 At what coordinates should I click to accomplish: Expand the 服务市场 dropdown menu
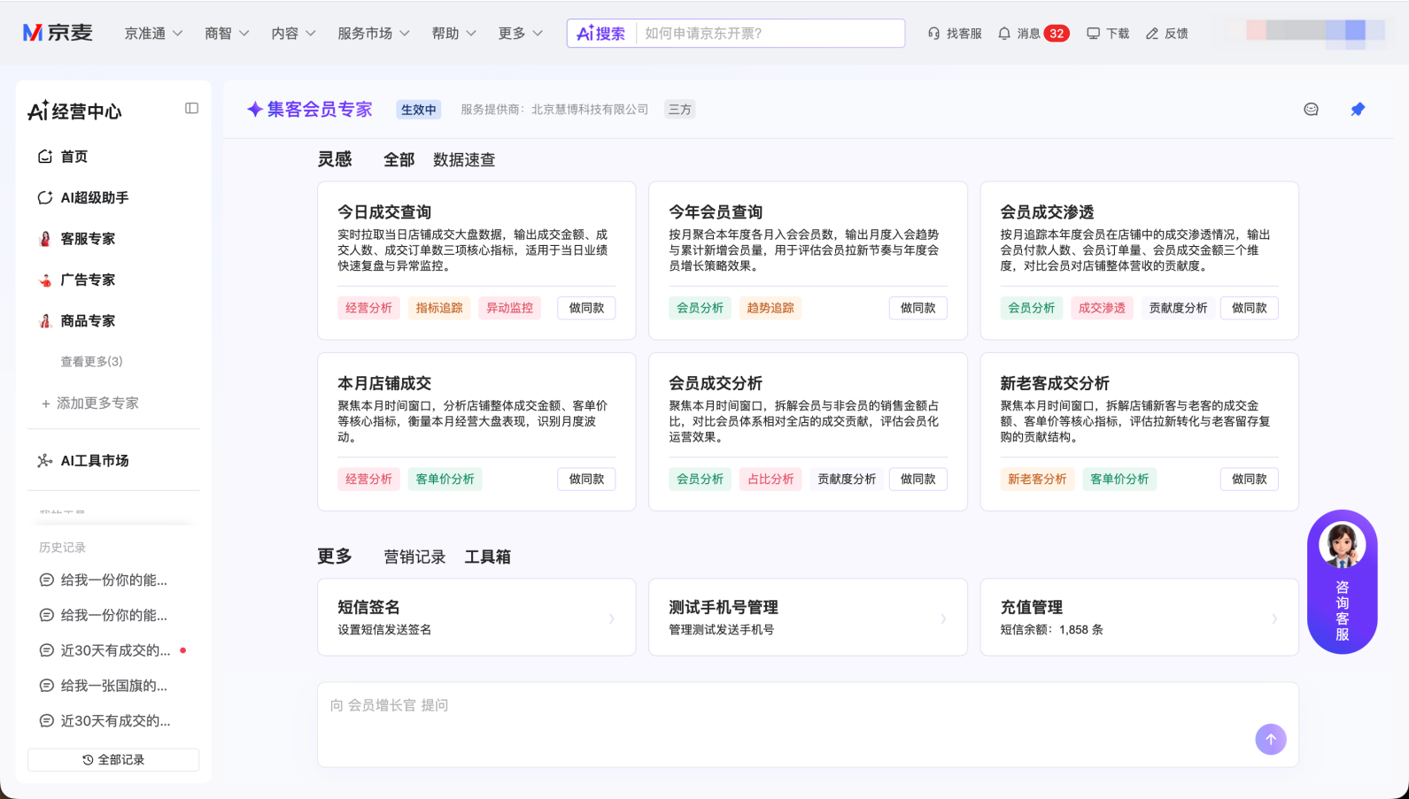[373, 34]
